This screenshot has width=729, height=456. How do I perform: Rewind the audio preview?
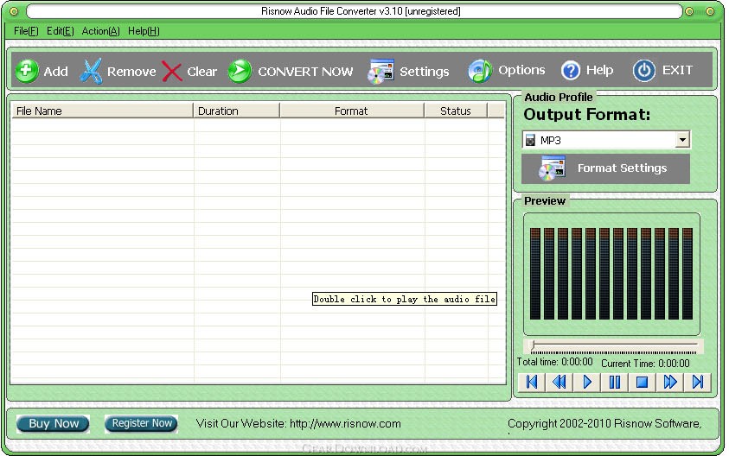click(560, 383)
